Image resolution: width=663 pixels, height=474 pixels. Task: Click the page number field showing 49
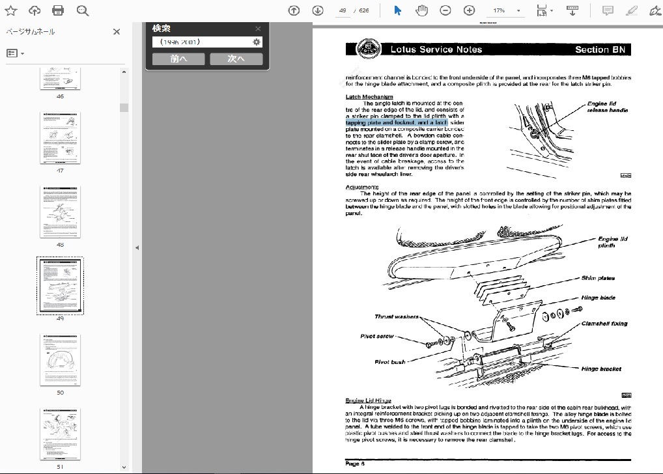[342, 11]
